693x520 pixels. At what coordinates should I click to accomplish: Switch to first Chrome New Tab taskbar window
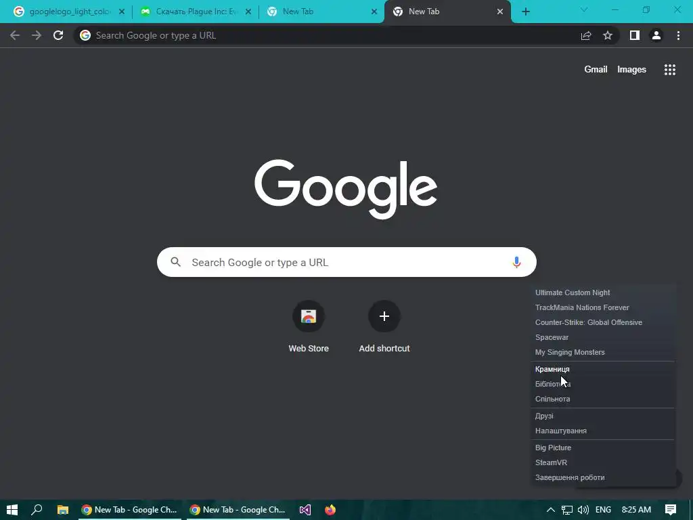(129, 510)
